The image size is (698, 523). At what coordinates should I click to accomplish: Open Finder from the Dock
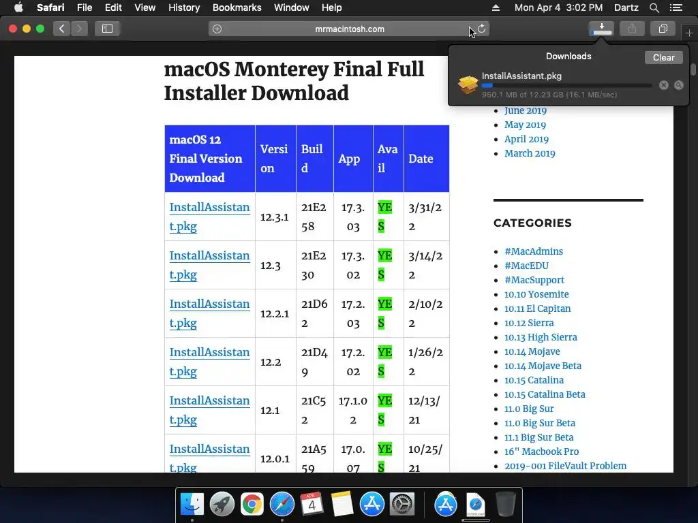pos(192,505)
